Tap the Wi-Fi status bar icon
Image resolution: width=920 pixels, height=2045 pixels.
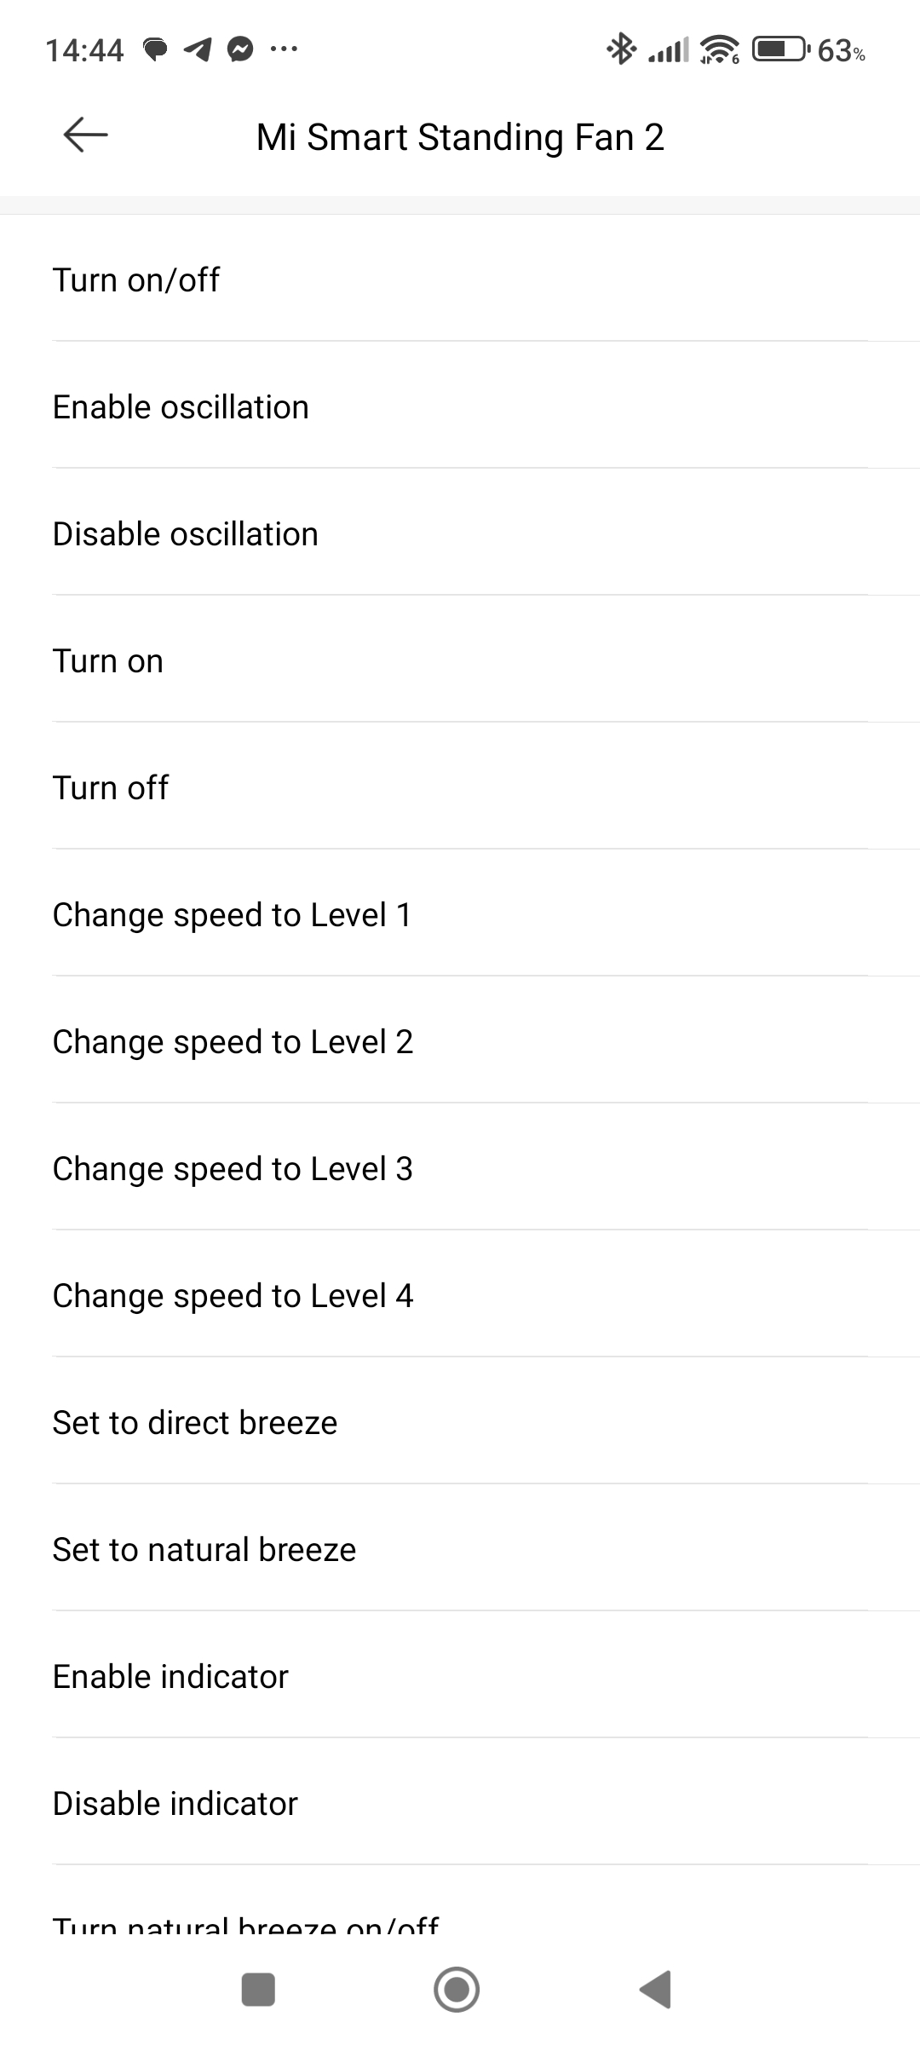click(x=720, y=49)
